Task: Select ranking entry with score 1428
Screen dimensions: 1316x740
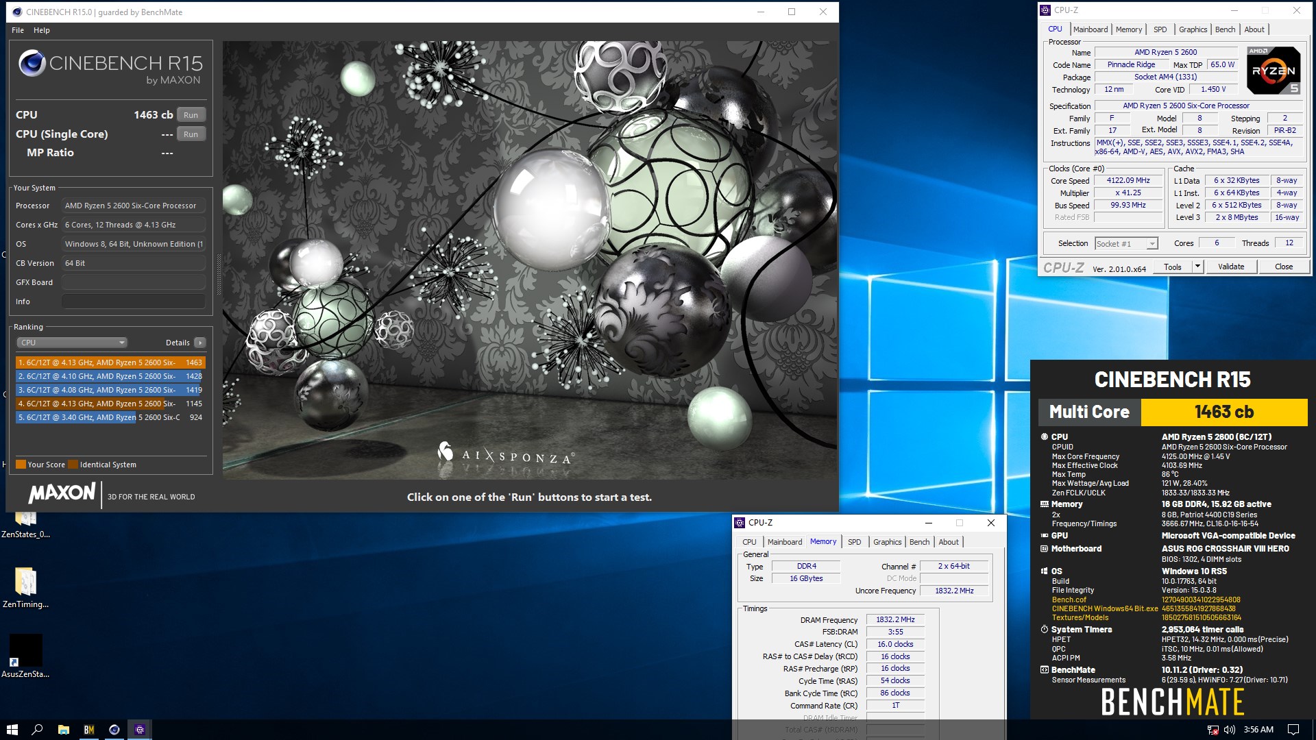Action: tap(110, 376)
